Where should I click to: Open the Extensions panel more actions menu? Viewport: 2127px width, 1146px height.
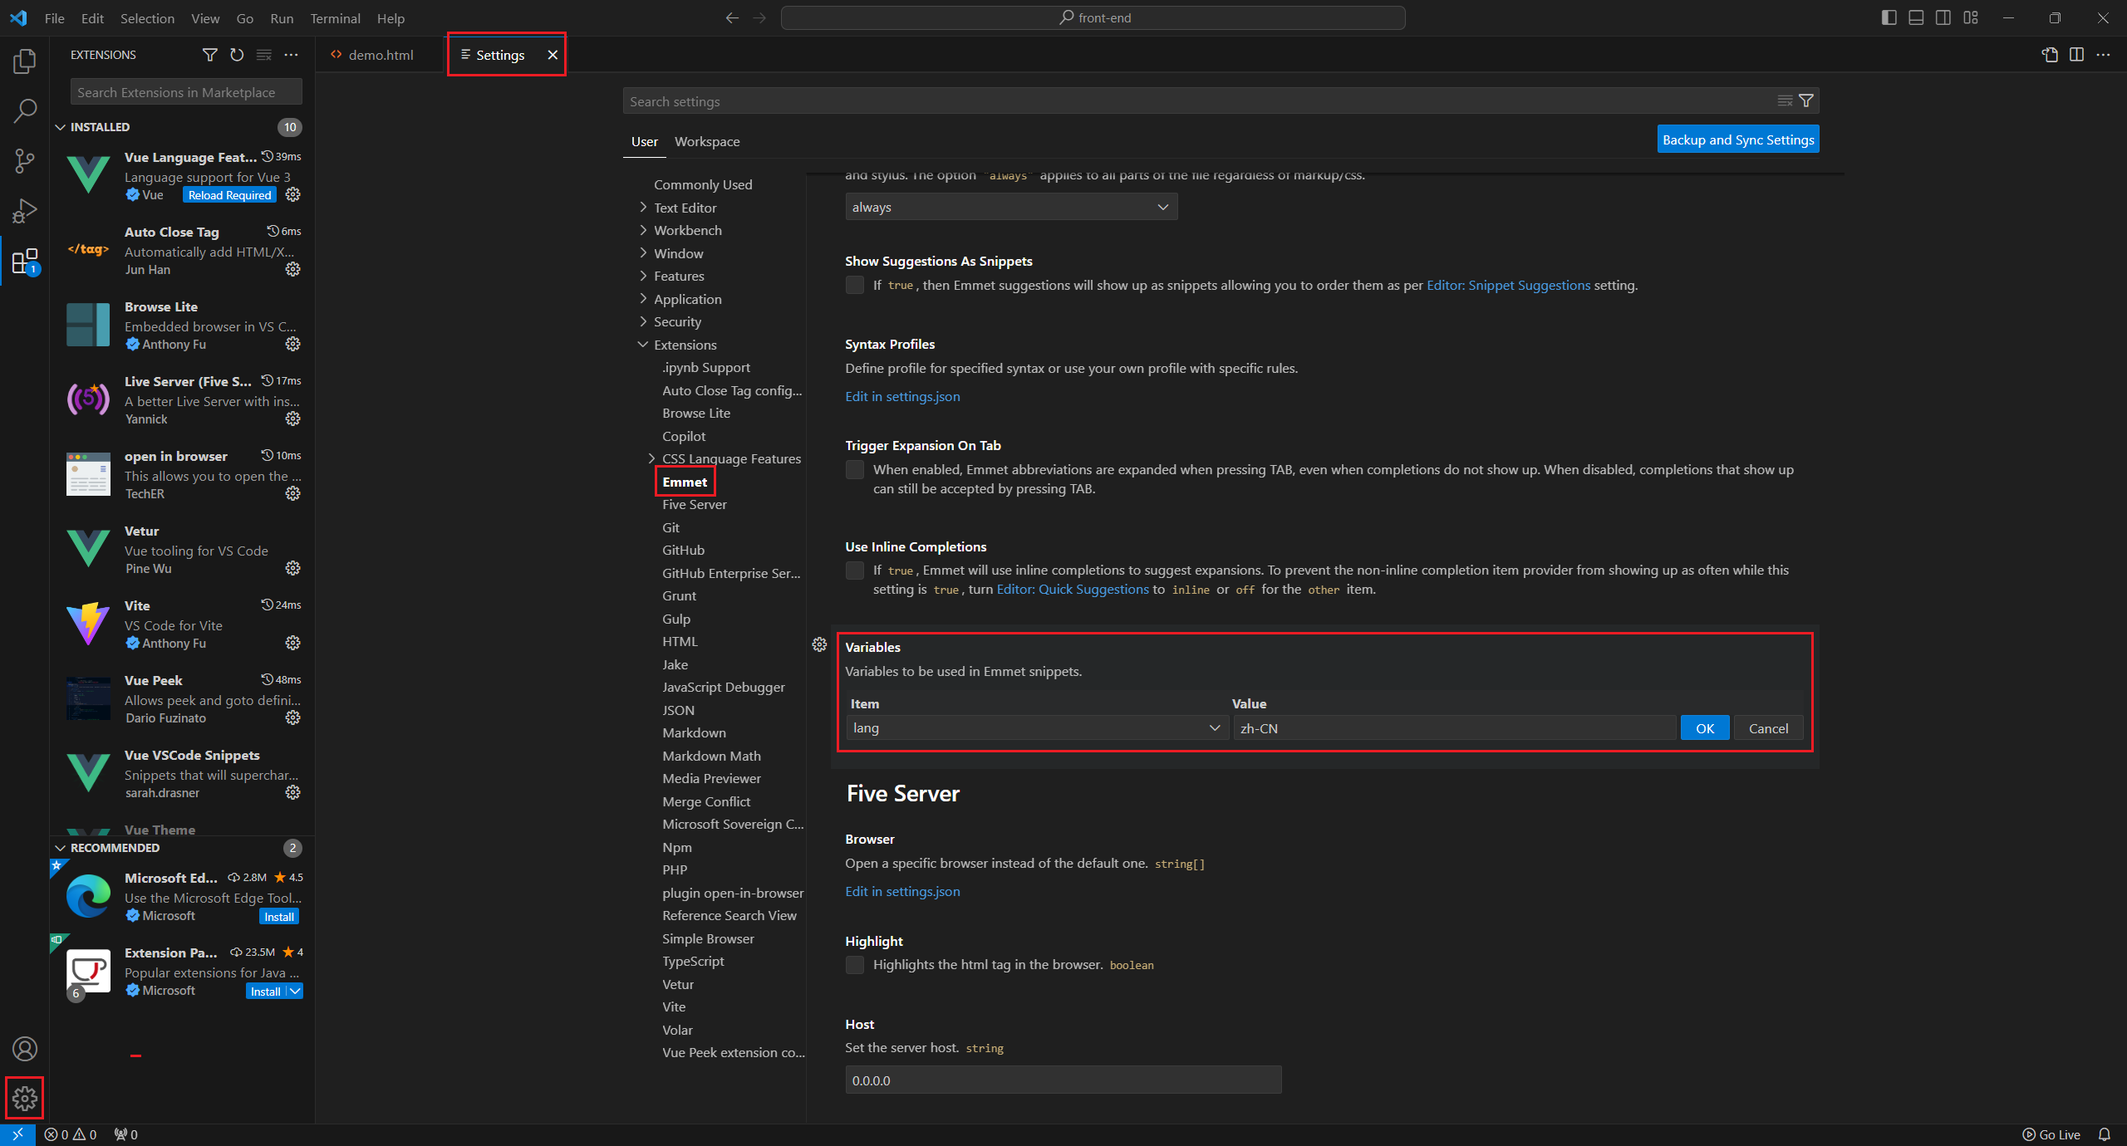point(291,55)
